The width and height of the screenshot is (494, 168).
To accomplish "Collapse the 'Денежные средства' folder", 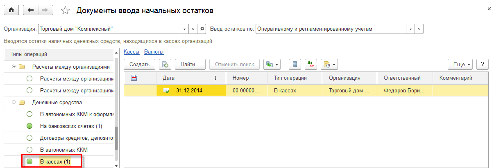I will [14, 102].
